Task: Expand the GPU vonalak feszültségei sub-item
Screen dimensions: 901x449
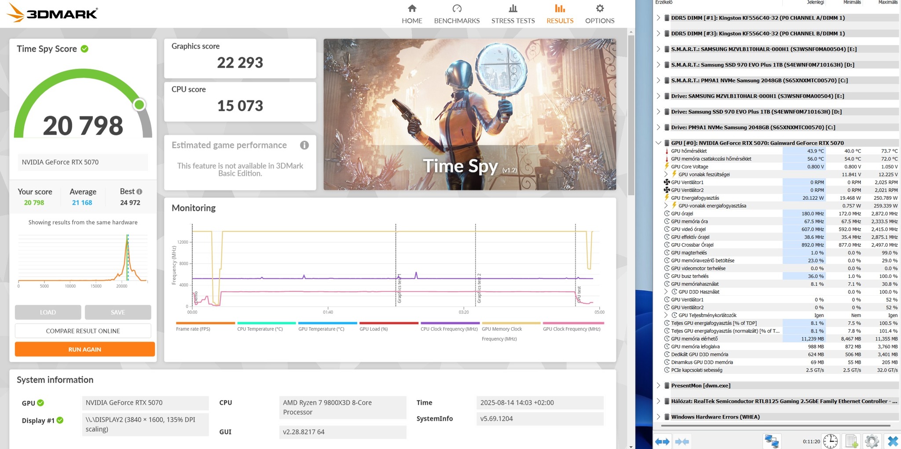Action: pyautogui.click(x=666, y=175)
